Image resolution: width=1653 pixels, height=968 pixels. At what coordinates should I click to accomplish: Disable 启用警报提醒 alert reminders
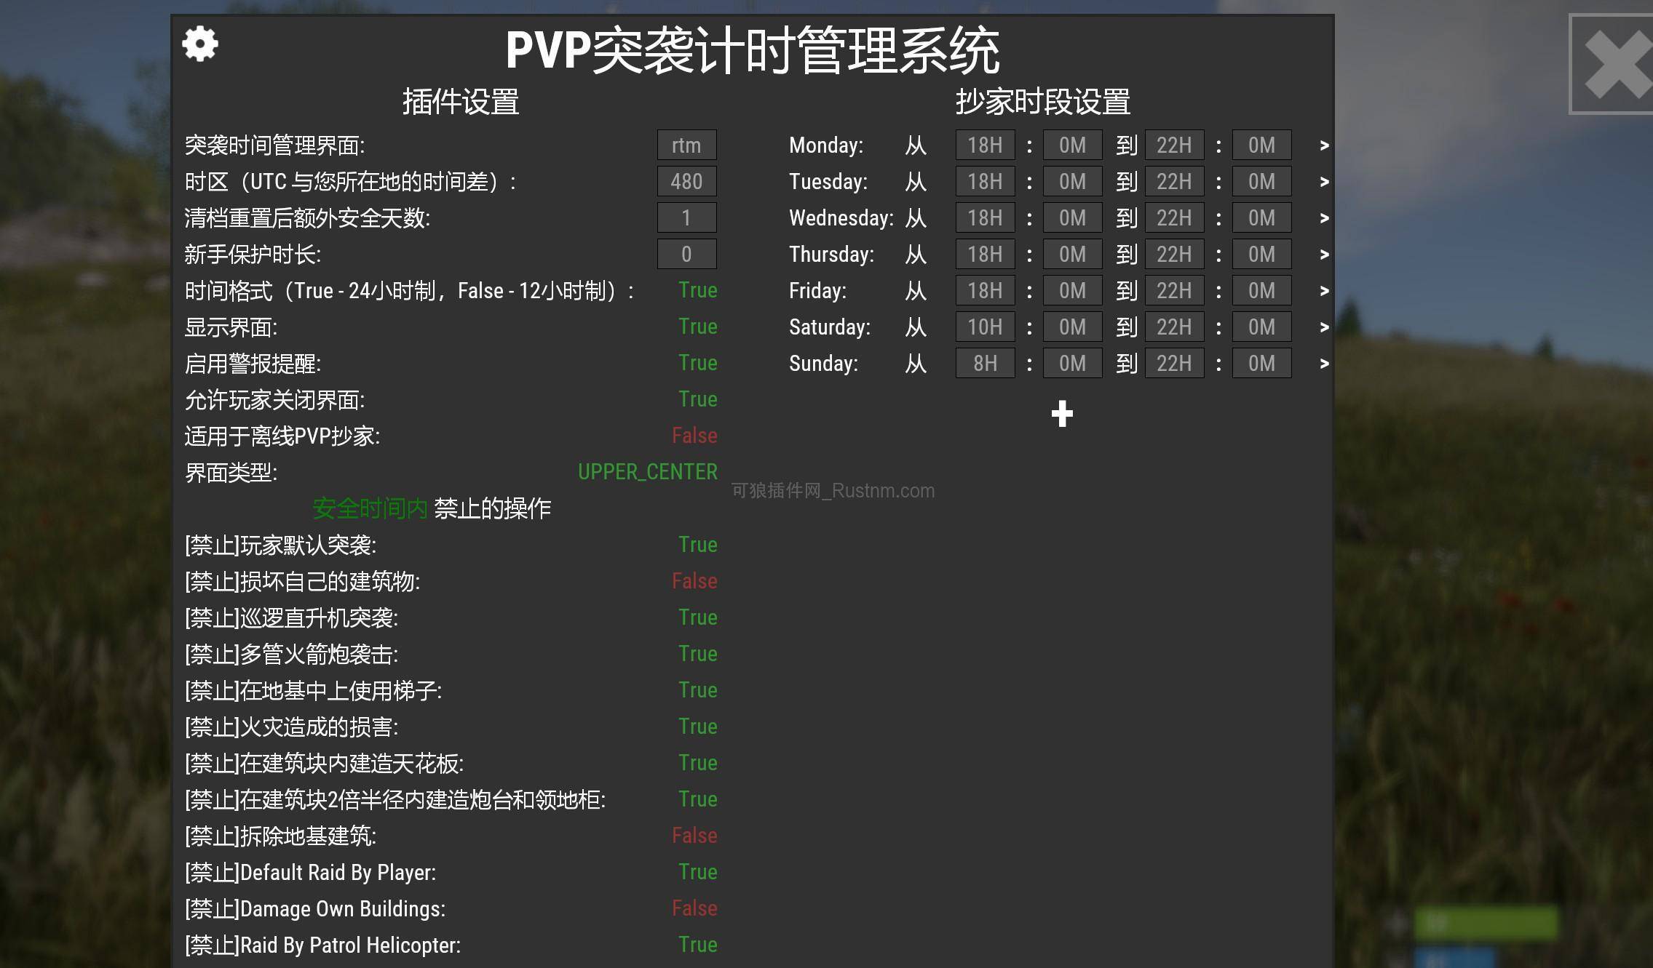[x=697, y=363]
